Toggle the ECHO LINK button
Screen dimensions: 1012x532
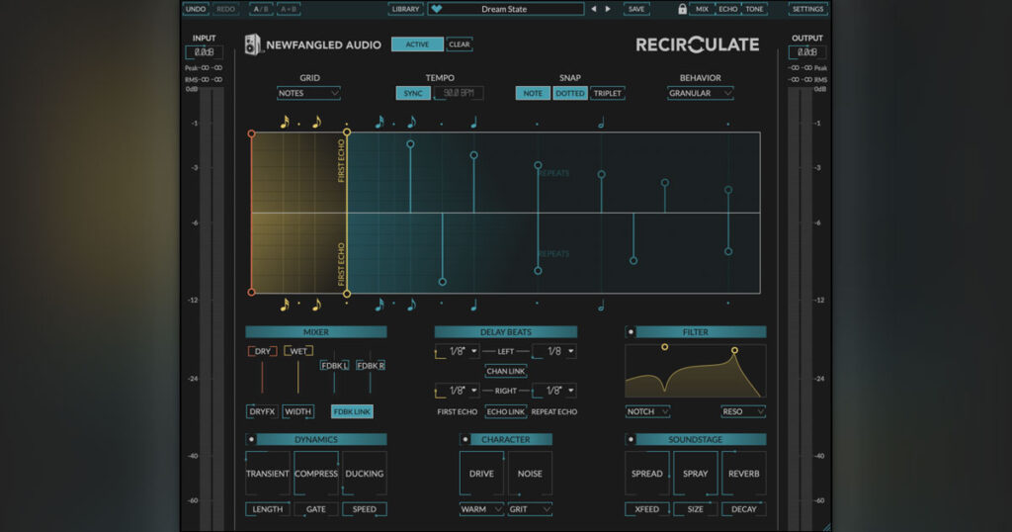click(506, 411)
